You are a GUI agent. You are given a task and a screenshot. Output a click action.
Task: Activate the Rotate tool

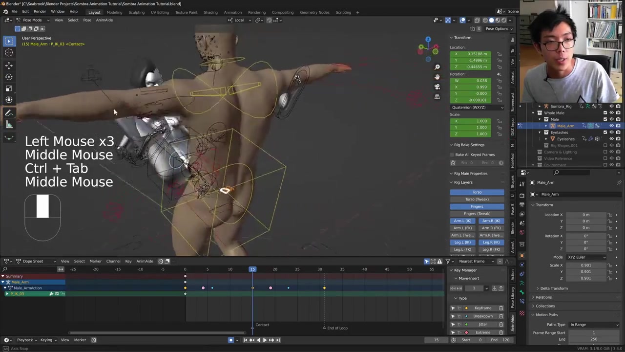pyautogui.click(x=9, y=77)
